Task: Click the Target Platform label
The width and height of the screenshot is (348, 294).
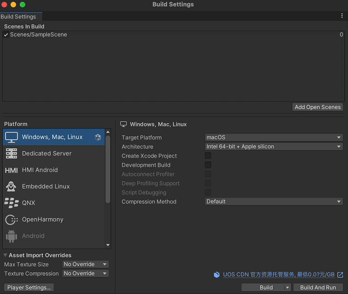Action: 142,138
